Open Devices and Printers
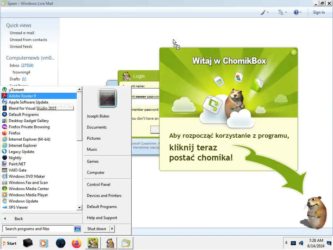Viewport: 333px width, 250px height. point(104,196)
